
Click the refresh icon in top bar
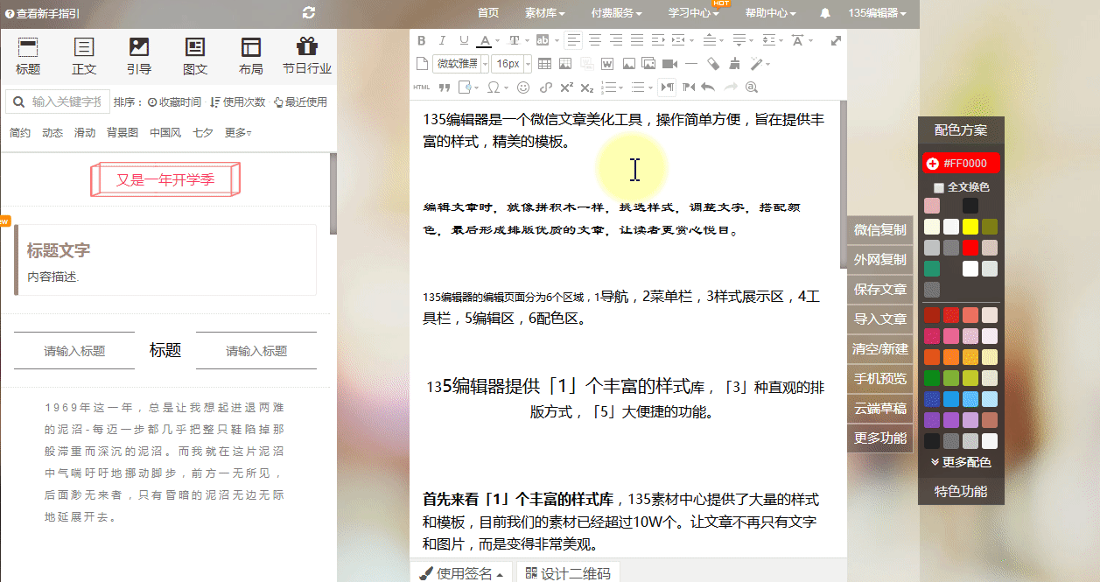tap(308, 12)
